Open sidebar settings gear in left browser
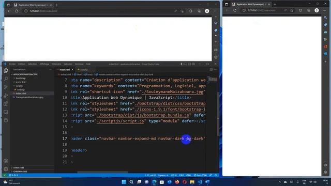The width and height of the screenshot is (331, 186). click(x=216, y=57)
